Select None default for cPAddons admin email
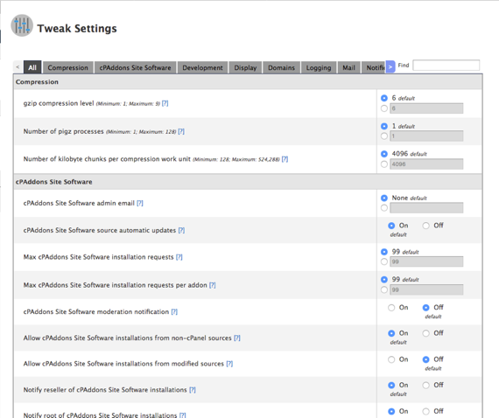 [x=384, y=198]
